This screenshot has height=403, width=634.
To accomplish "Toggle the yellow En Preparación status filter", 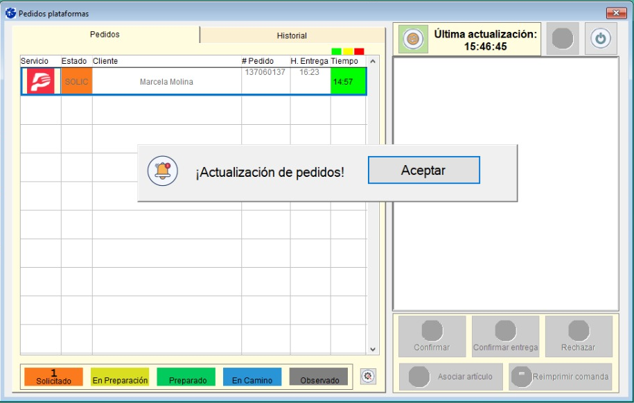I will coord(120,377).
